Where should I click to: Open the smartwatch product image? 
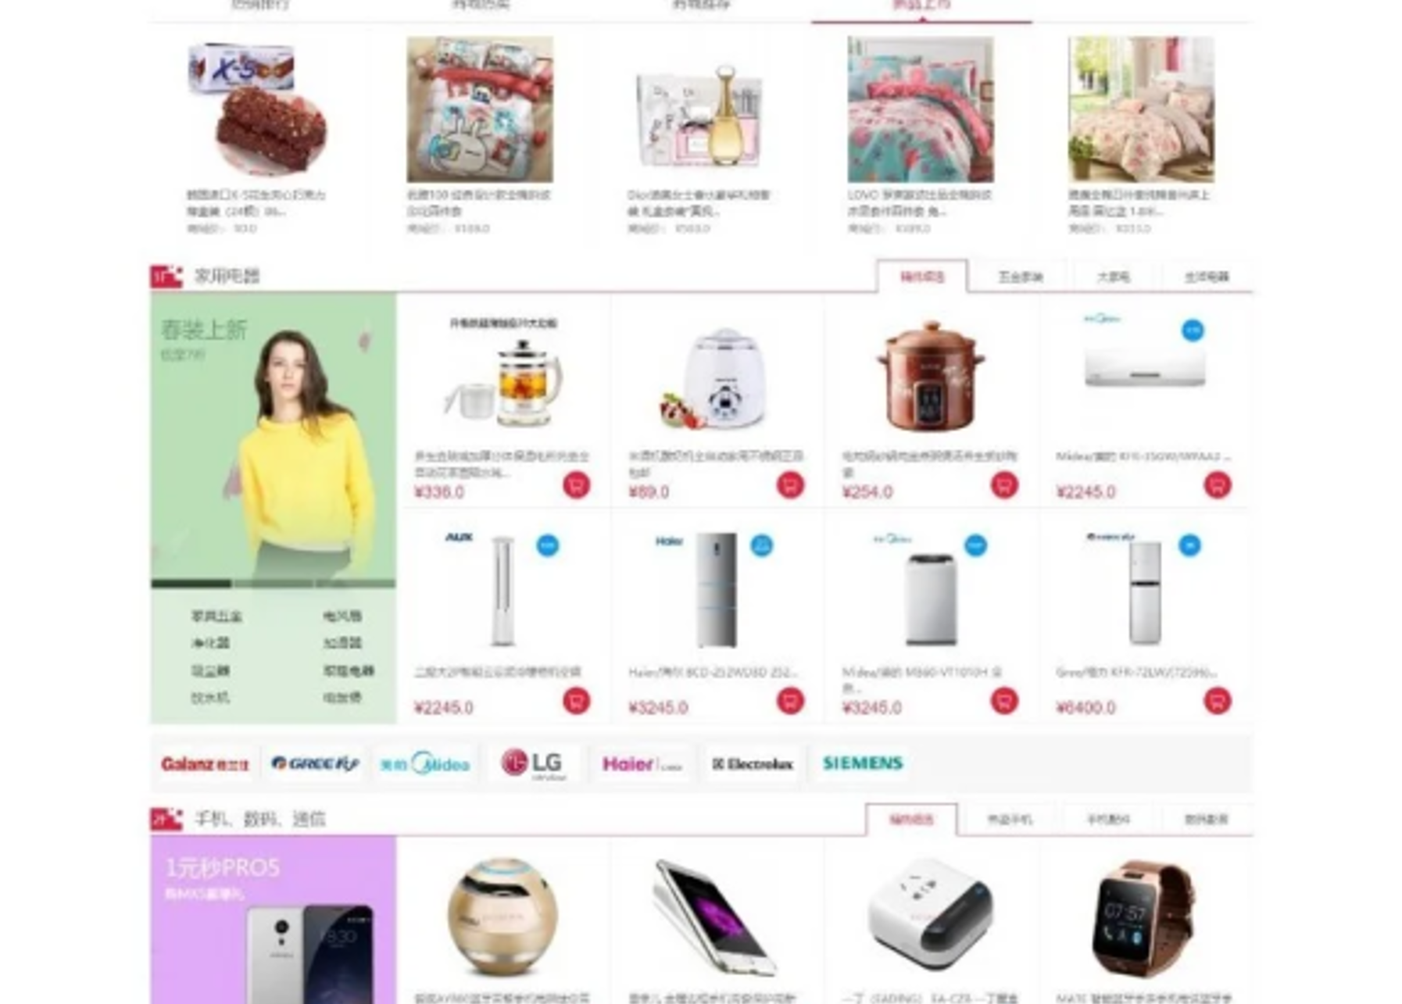tap(1143, 916)
